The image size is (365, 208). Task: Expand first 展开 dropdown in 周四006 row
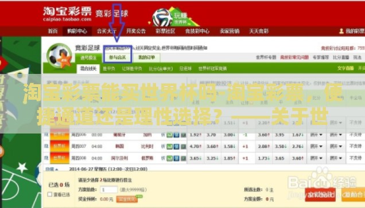coord(316,135)
